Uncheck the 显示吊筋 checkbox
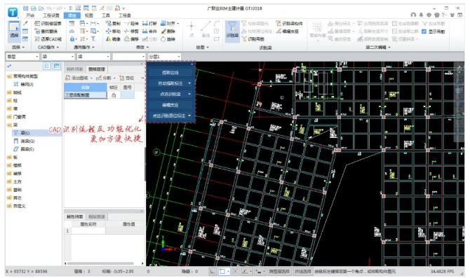Image resolution: width=470 pixels, height=278 pixels. coord(424,32)
